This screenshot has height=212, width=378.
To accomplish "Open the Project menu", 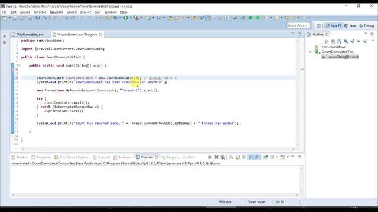I will click(86, 12).
